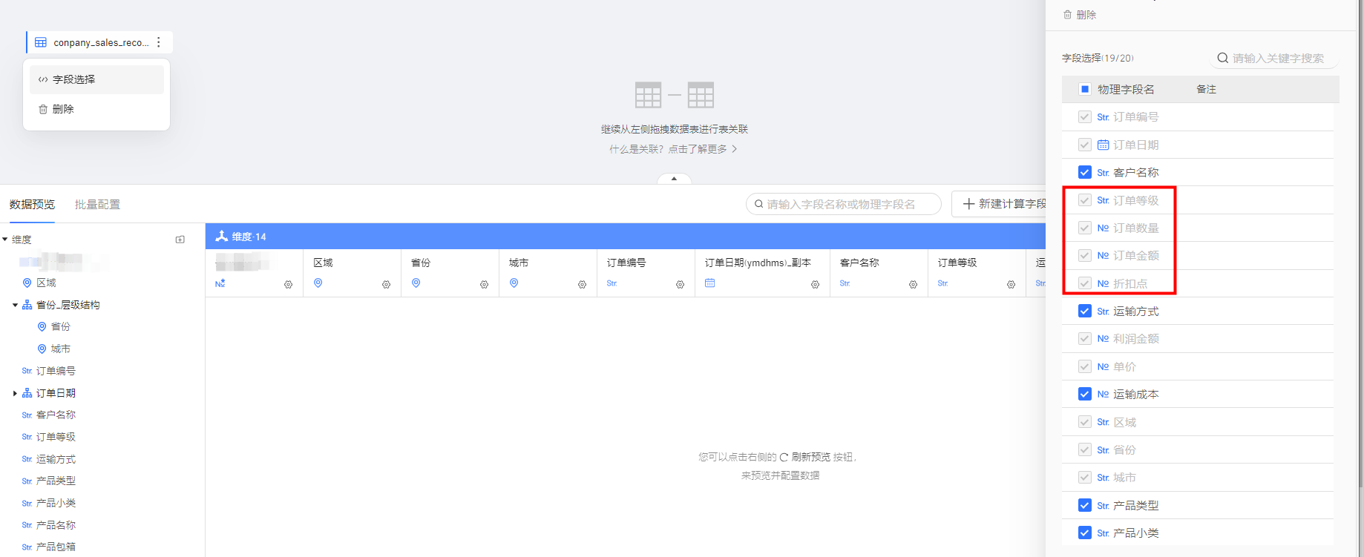Click gear icon in 客户名称 column header

(913, 285)
